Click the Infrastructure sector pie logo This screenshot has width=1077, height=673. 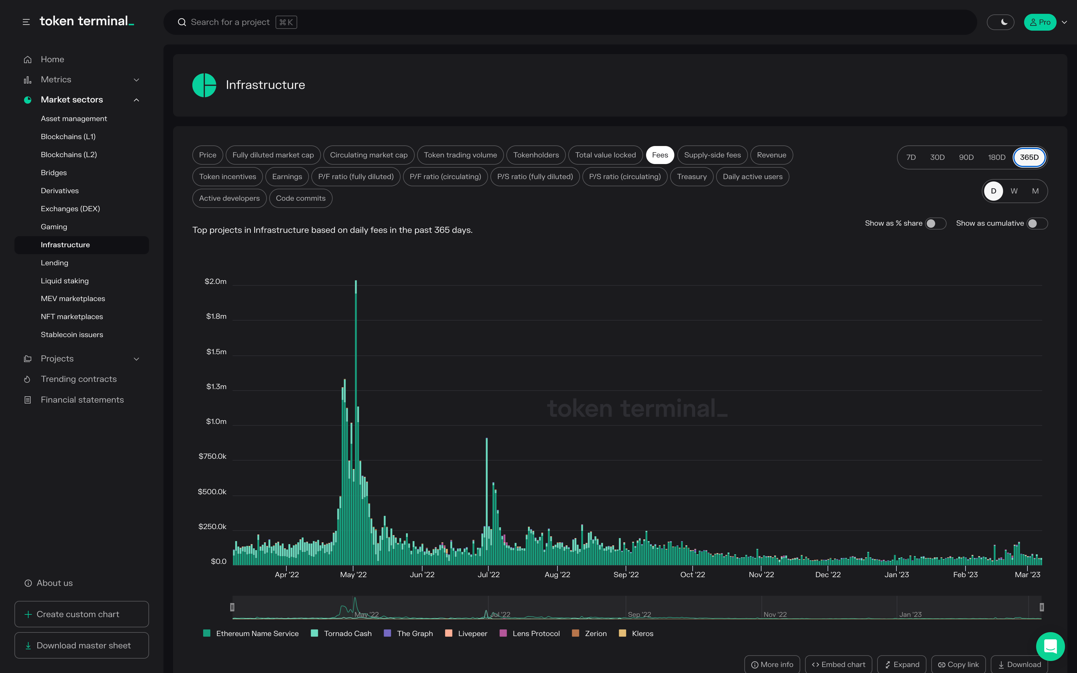click(204, 85)
